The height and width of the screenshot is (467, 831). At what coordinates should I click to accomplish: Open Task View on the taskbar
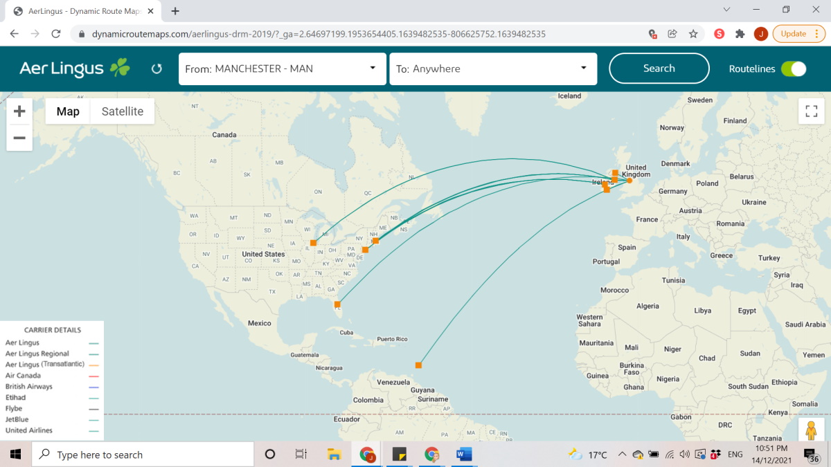301,455
